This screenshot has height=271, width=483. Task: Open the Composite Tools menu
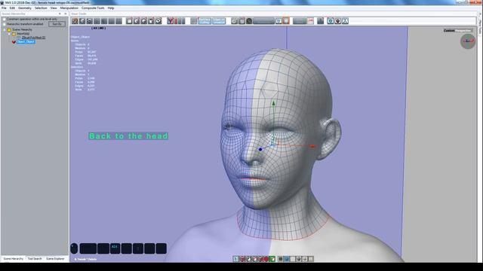pos(93,8)
